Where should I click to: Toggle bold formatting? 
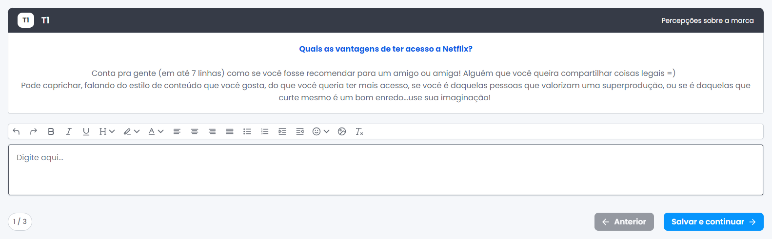pos(51,131)
